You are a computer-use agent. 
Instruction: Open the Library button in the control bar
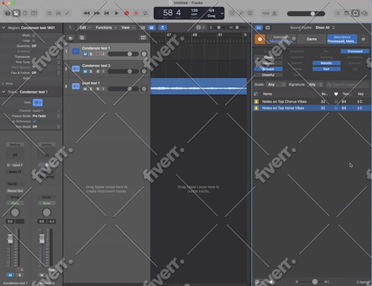coord(7,13)
